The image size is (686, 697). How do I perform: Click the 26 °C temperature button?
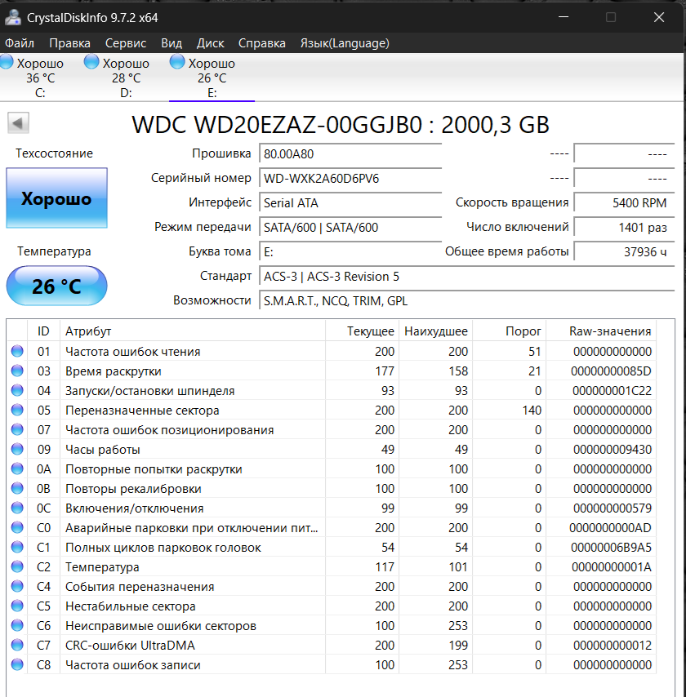pos(56,286)
